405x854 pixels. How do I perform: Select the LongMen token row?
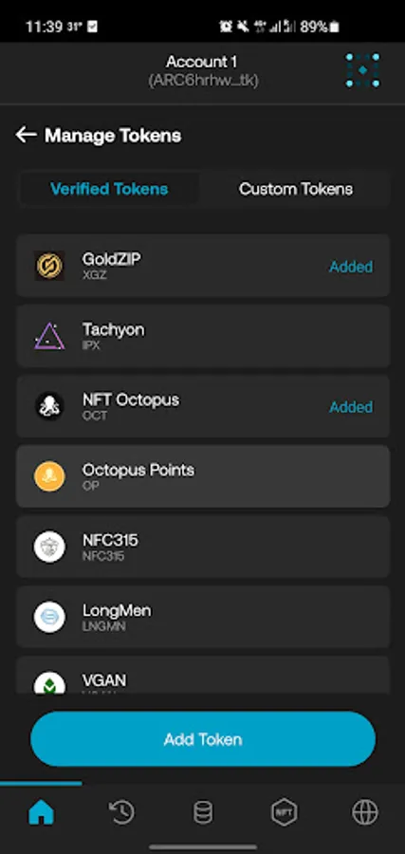[x=203, y=617]
